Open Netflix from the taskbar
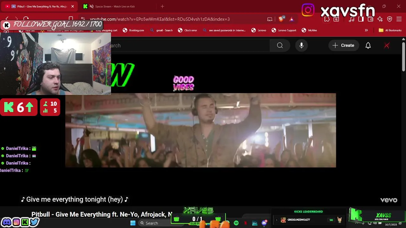 coord(245,223)
